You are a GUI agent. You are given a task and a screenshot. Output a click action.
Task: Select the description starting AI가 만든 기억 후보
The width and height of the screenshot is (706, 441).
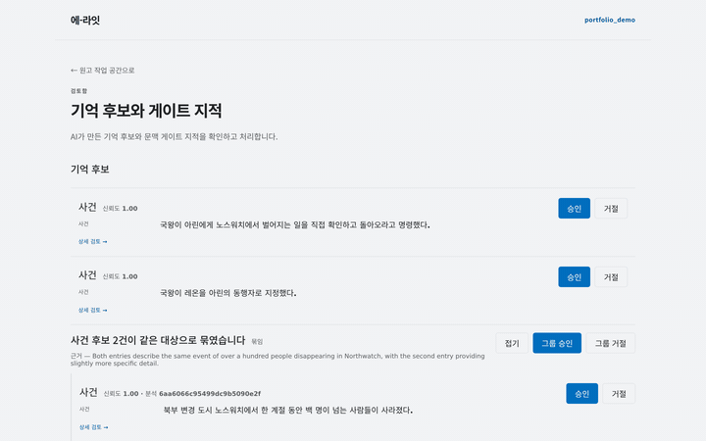175,136
